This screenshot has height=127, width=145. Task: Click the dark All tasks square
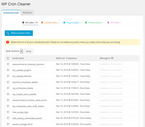tap(23, 23)
